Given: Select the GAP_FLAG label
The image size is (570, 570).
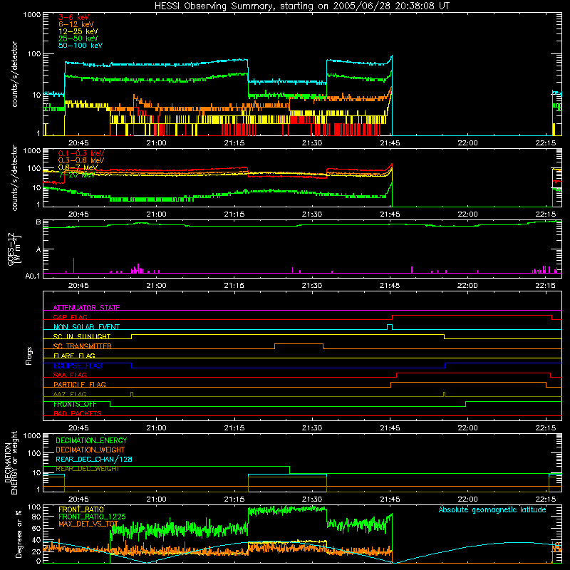Looking at the screenshot, I should pyautogui.click(x=70, y=317).
